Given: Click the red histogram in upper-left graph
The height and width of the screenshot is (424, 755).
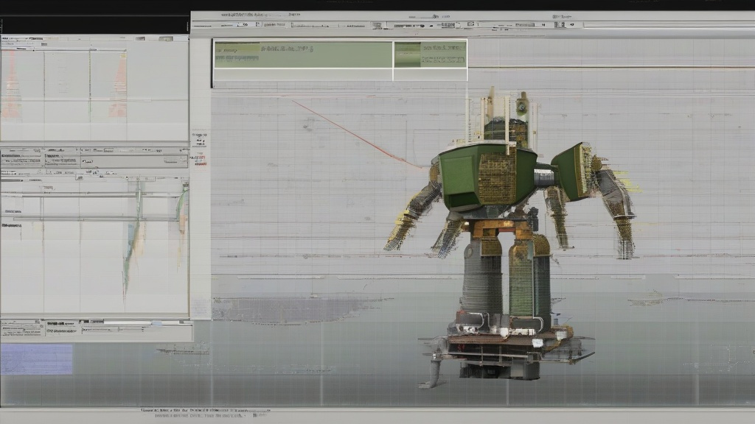Looking at the screenshot, I should coord(117,84).
